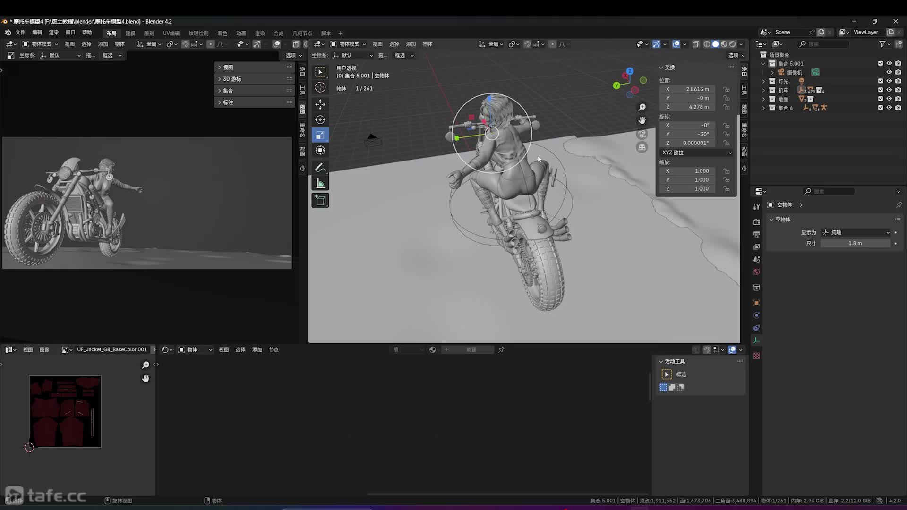Switch perspective/orthographic grid icon
Viewport: 907px width, 510px height.
coord(642,147)
